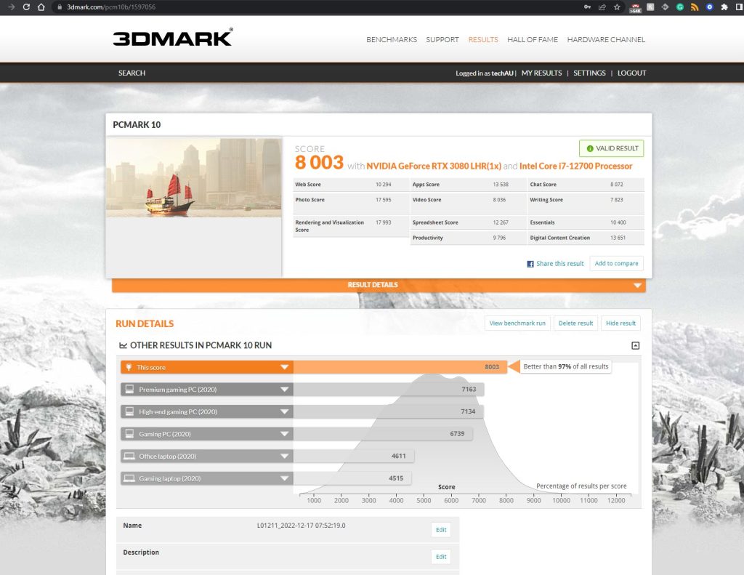Click the Gaming PC 6739 score bar
This screenshot has height=575, width=744.
click(x=383, y=433)
